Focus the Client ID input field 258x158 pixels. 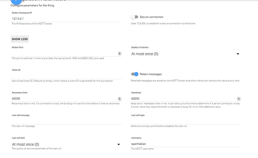[67, 76]
